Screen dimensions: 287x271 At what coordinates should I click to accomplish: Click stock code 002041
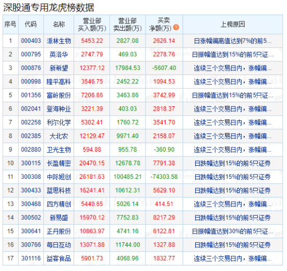click(x=31, y=108)
